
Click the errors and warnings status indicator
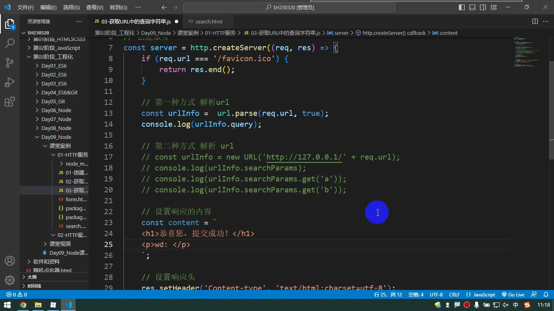pos(17,294)
